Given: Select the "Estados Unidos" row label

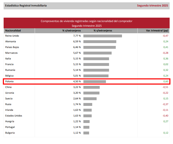Looking at the screenshot, I should 14,116.
